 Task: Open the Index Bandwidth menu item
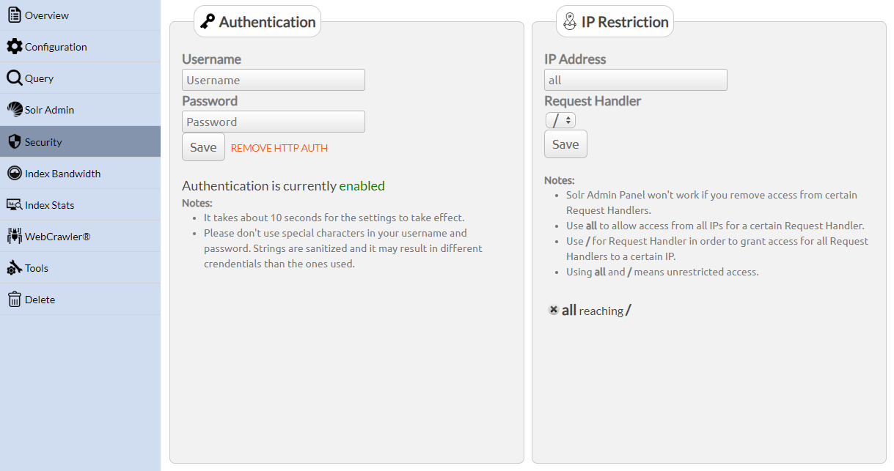coord(62,174)
